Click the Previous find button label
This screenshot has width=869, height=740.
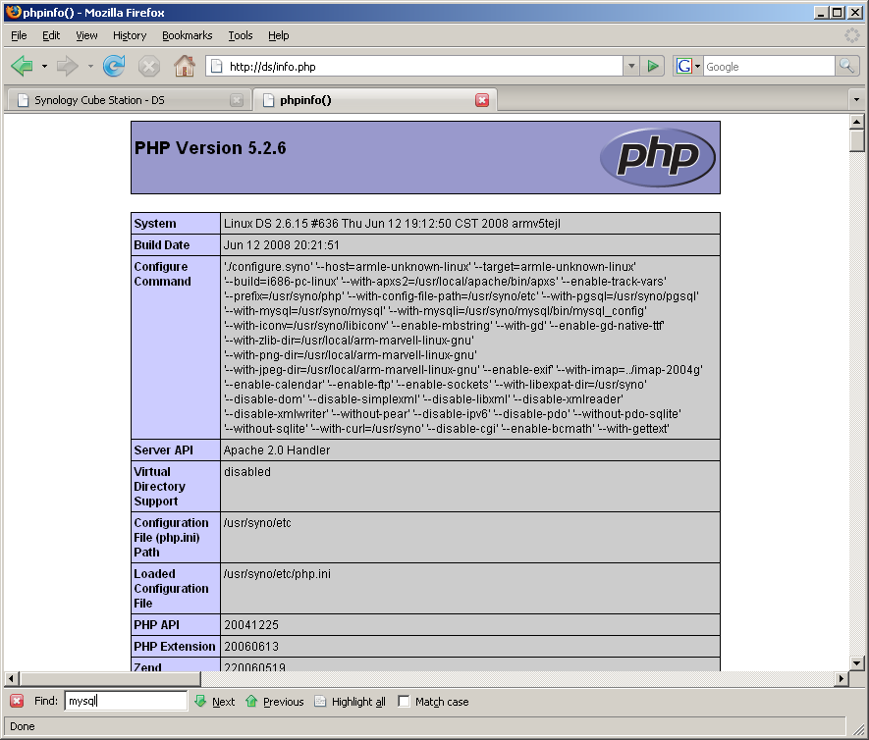tap(283, 701)
